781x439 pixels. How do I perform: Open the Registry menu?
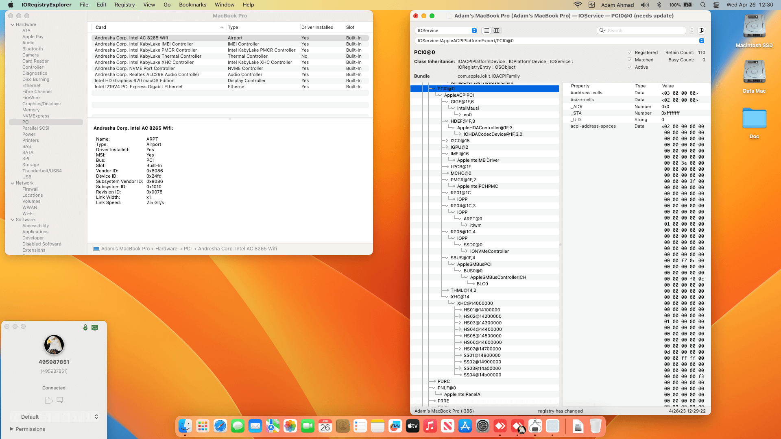(x=124, y=5)
